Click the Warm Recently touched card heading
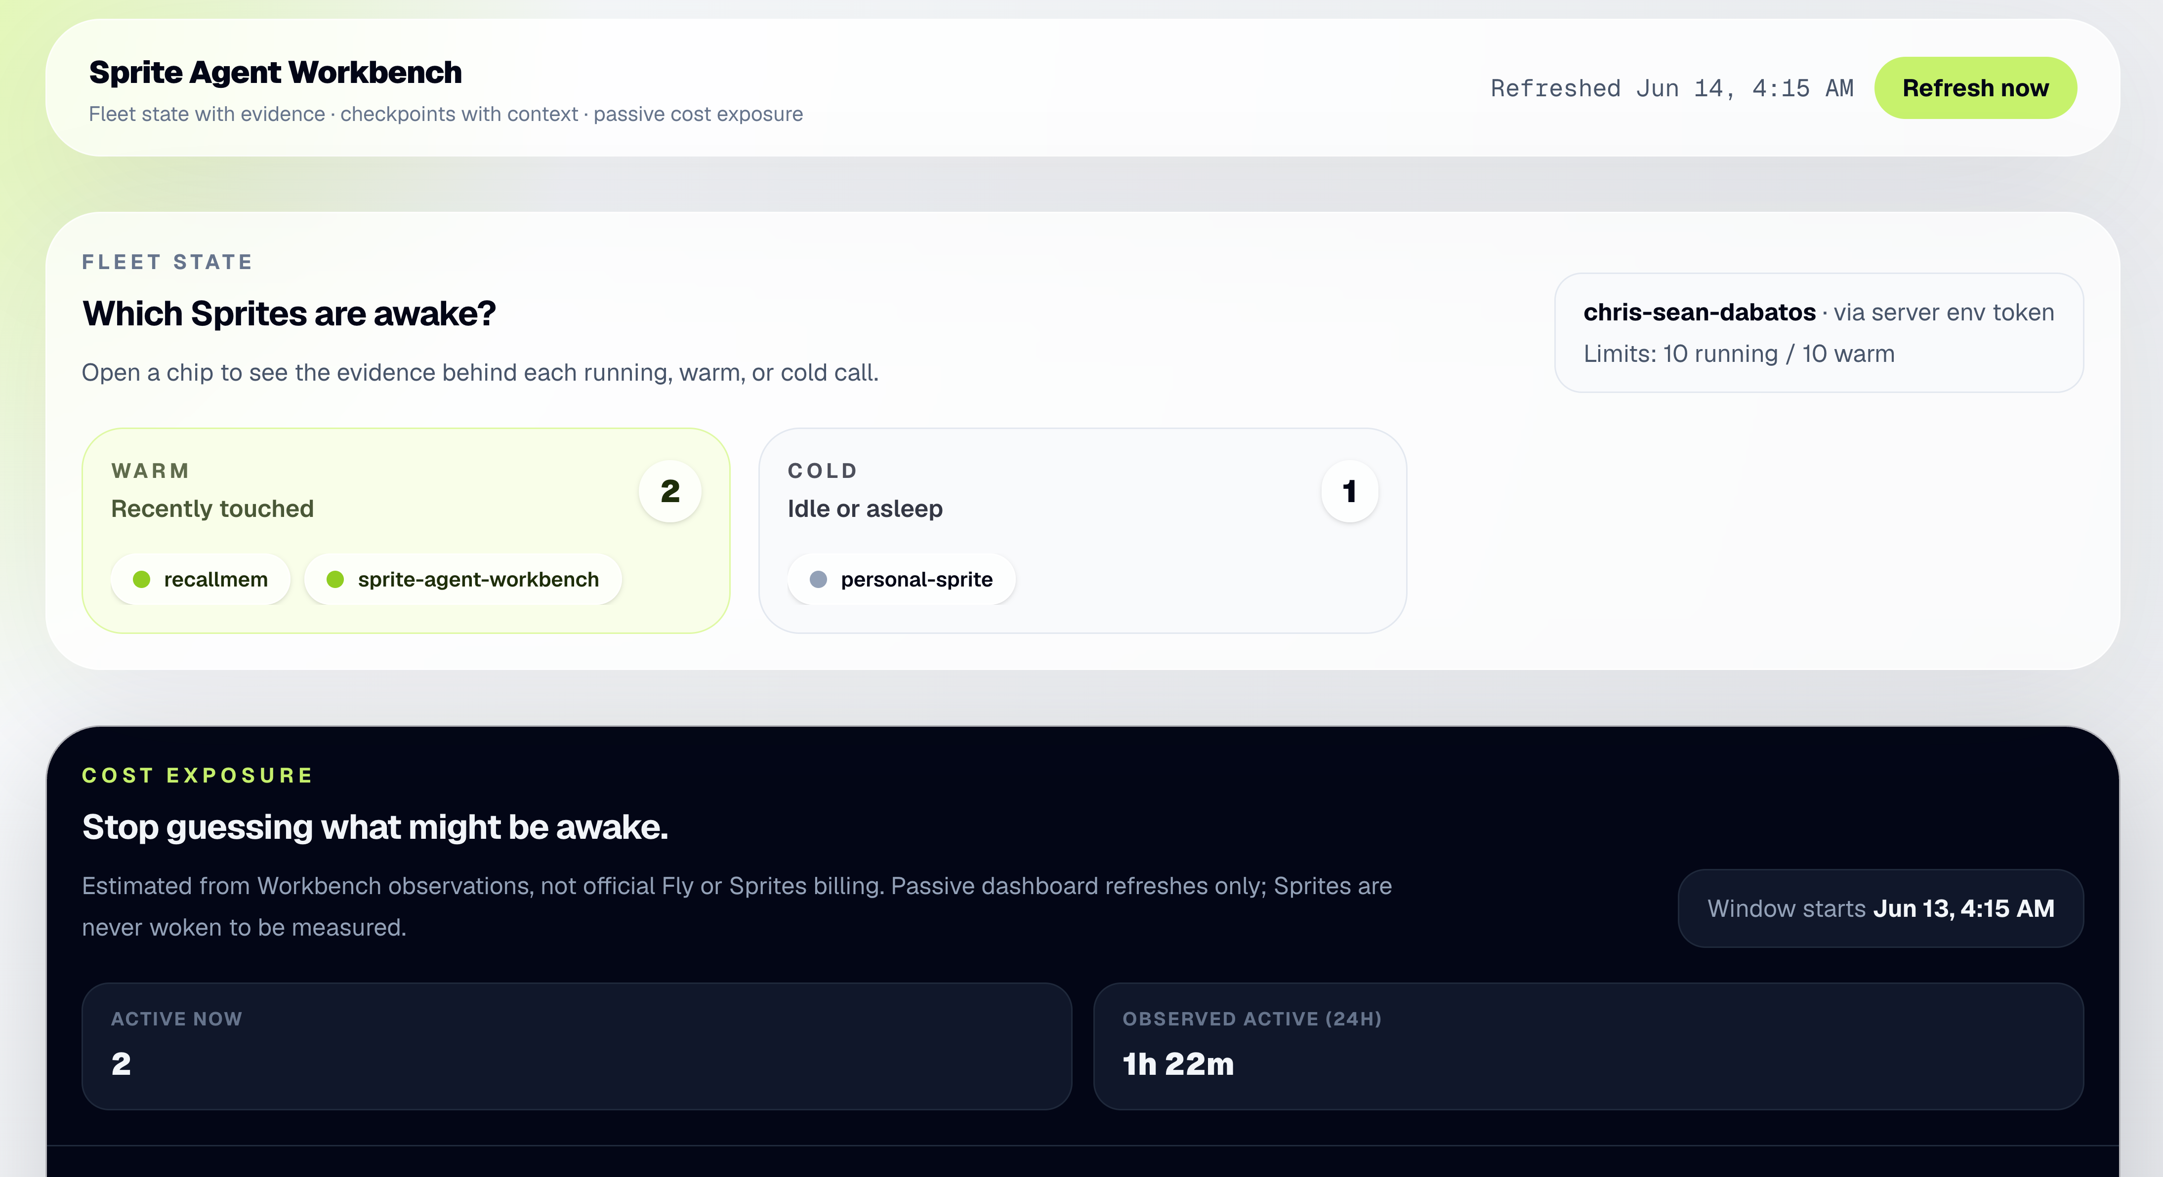This screenshot has height=1177, width=2163. tap(212, 491)
